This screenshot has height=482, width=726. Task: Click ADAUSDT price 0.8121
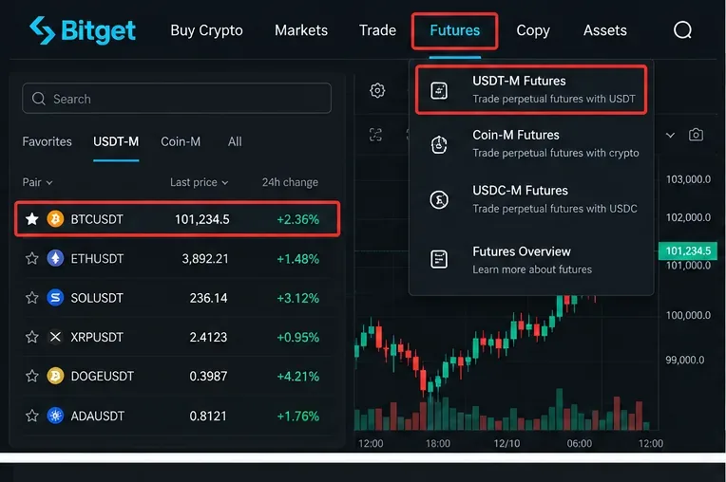click(x=208, y=416)
